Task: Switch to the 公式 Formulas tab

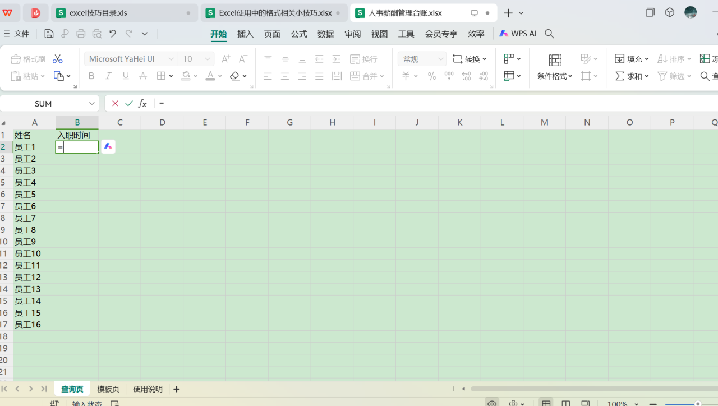Action: pyautogui.click(x=299, y=34)
